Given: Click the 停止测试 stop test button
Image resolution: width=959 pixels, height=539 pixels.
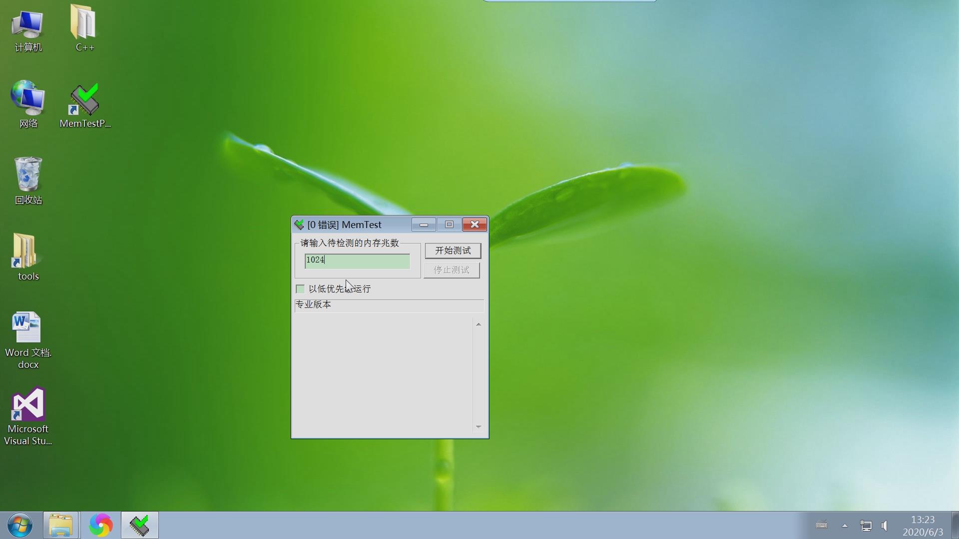Looking at the screenshot, I should (x=452, y=270).
